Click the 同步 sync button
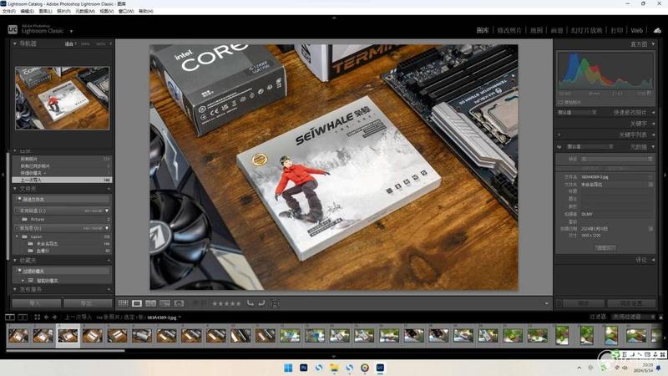The height and width of the screenshot is (376, 668). [x=583, y=303]
